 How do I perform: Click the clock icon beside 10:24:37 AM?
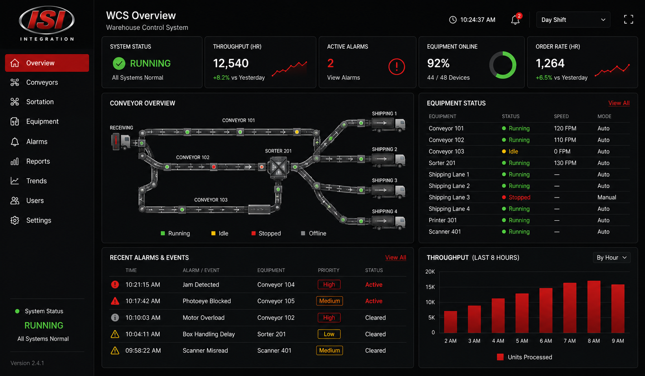(453, 20)
